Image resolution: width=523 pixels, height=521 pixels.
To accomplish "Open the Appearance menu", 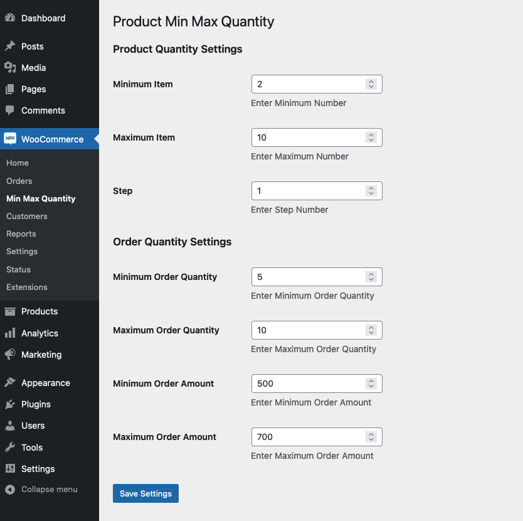I will 50,383.
